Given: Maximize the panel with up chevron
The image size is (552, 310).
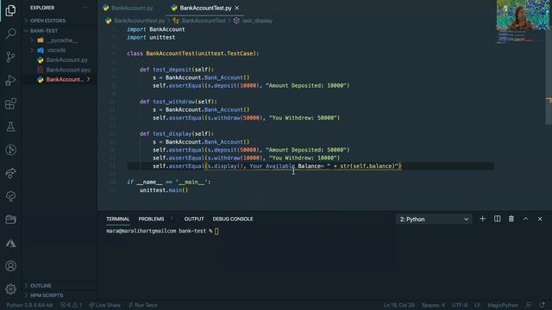Looking at the screenshot, I should pos(525,219).
